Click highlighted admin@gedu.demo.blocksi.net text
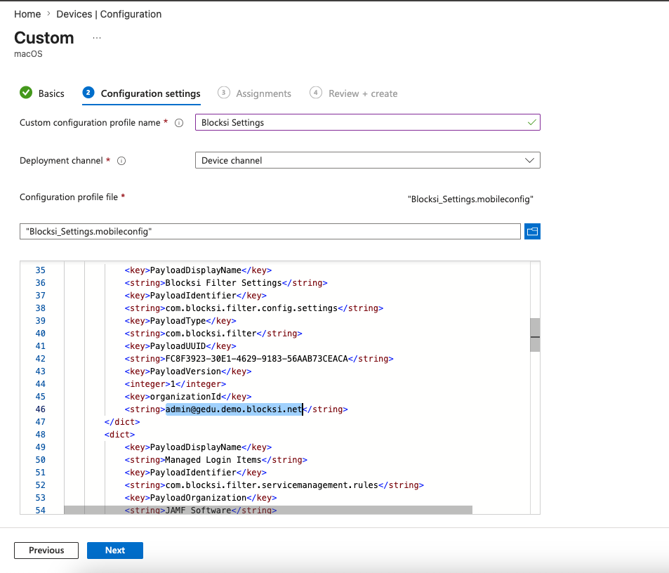Screen dimensions: 669x573 coord(234,409)
